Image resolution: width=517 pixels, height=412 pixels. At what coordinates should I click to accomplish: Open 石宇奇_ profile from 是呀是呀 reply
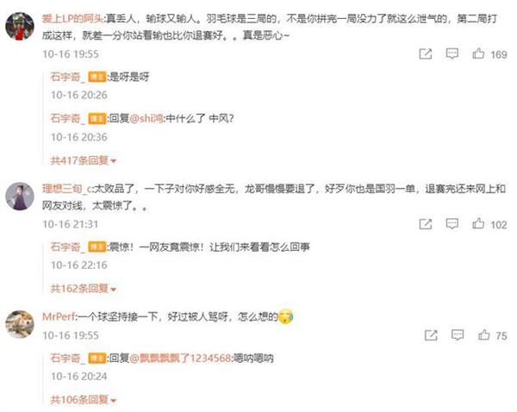[x=67, y=77]
